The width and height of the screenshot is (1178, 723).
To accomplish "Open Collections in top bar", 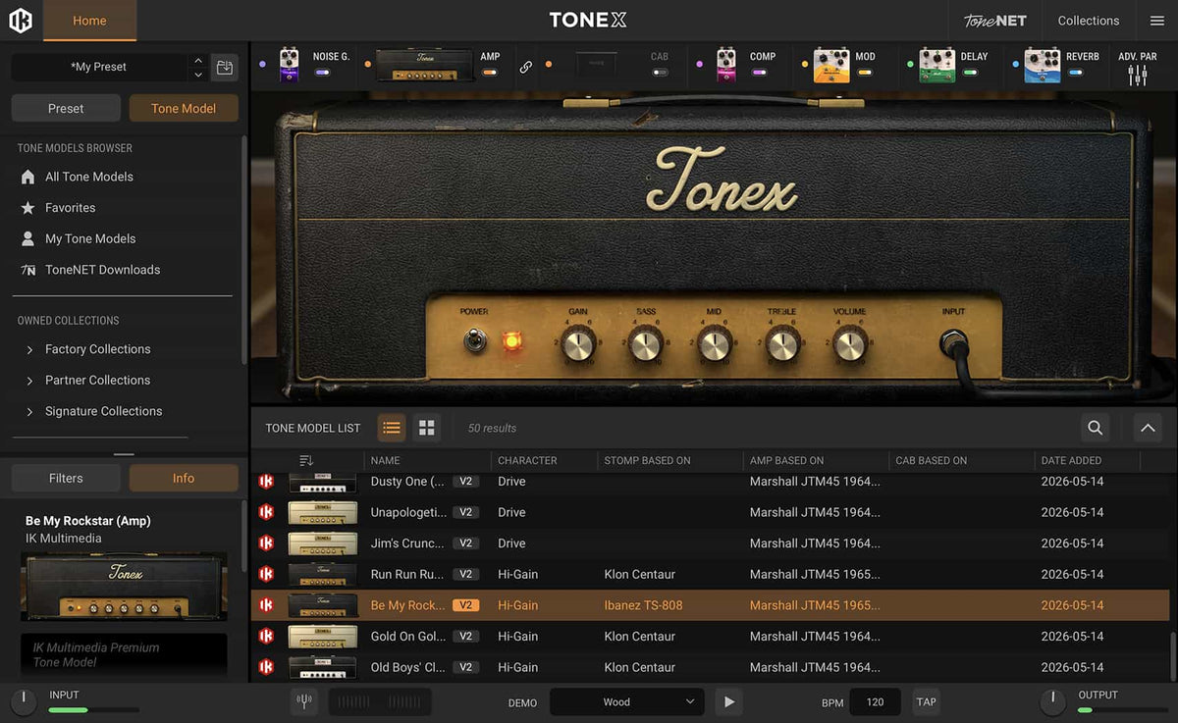I will pos(1088,21).
